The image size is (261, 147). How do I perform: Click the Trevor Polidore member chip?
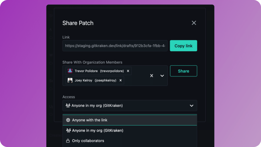coord(99,71)
